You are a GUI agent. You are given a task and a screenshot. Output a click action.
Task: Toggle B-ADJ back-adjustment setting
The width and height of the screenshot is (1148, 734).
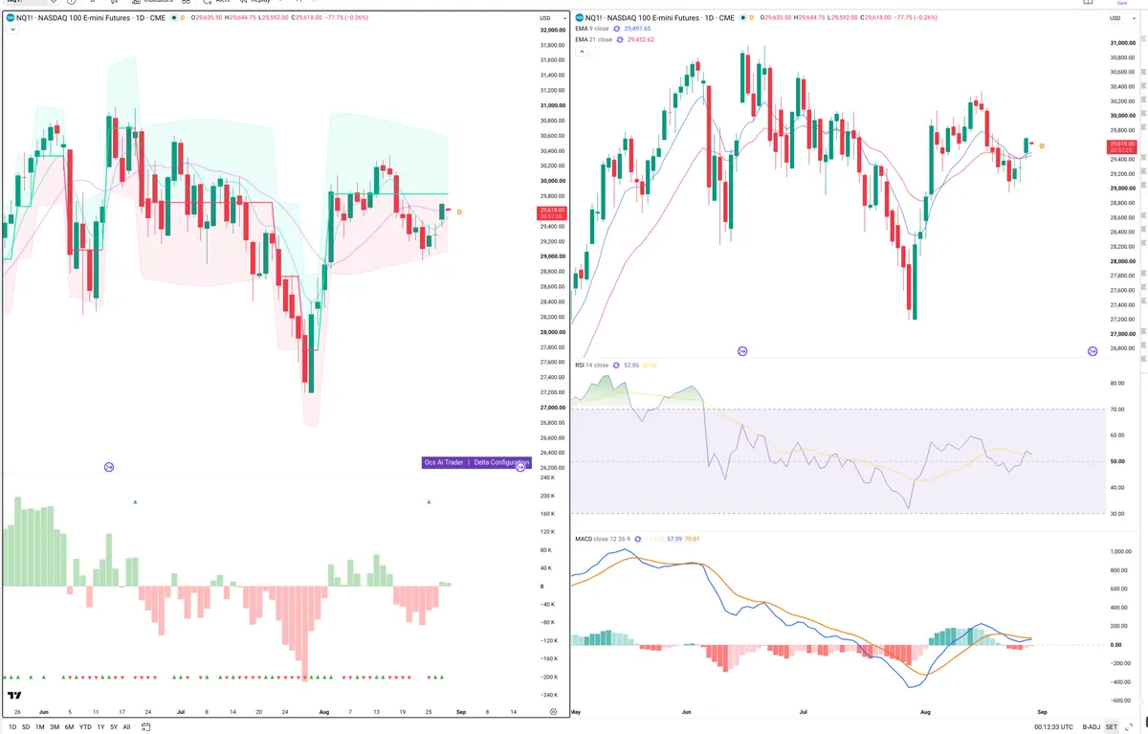pyautogui.click(x=1093, y=726)
